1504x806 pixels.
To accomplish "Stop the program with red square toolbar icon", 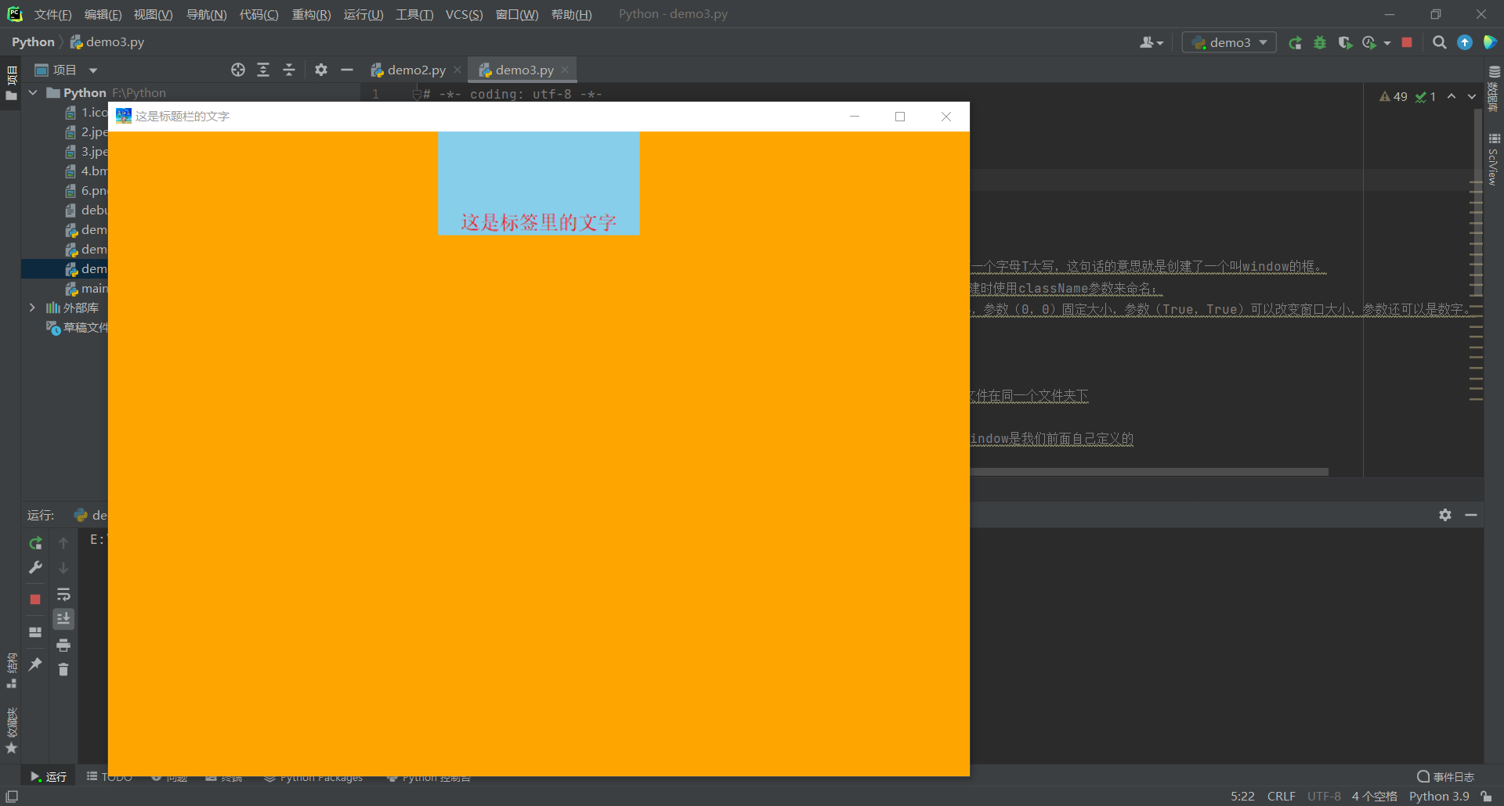I will [1406, 43].
